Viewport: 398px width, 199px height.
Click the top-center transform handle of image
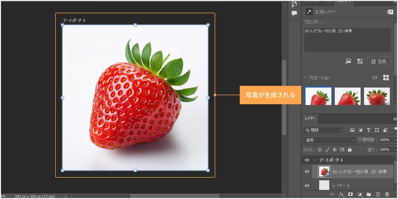[x=135, y=25]
